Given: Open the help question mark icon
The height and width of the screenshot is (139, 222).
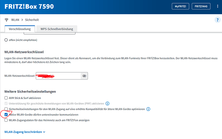Looking at the screenshot, I should (x=217, y=20).
